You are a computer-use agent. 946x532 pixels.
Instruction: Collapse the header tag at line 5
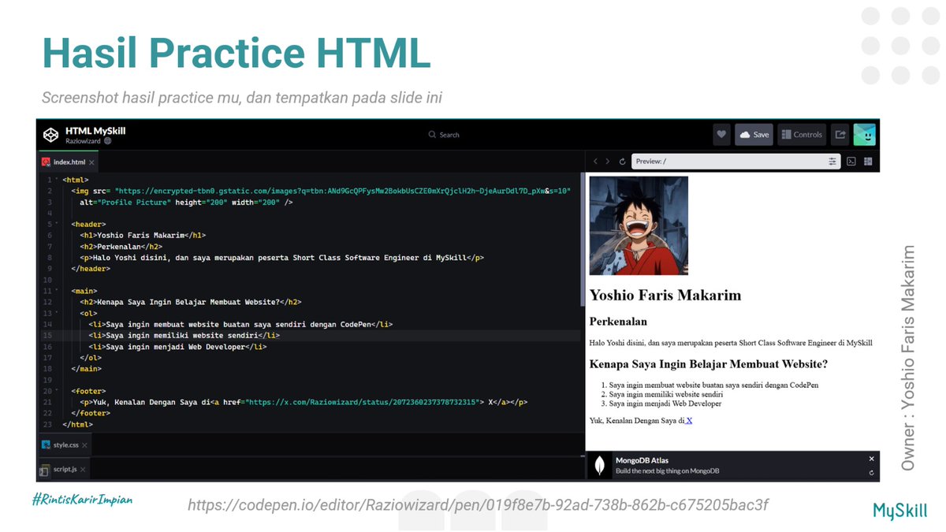tap(57, 225)
